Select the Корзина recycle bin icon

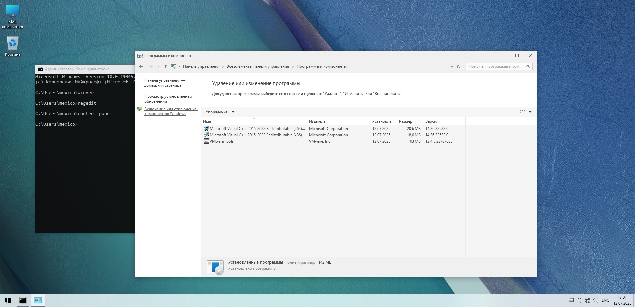click(13, 46)
